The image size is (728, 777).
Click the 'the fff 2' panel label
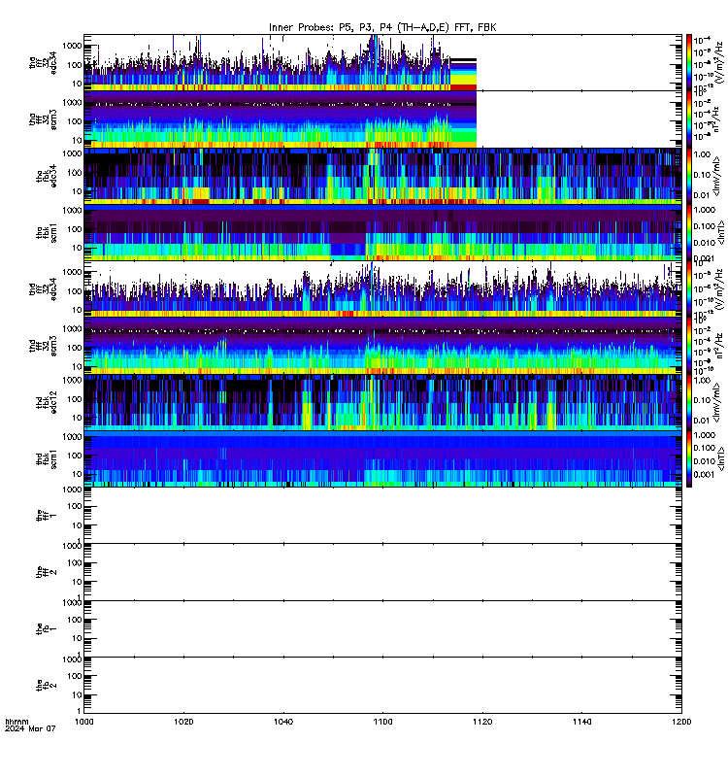point(47,572)
